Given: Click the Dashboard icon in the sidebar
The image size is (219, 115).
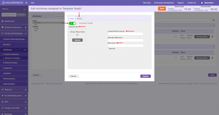Looking at the screenshot, I should [3, 21].
